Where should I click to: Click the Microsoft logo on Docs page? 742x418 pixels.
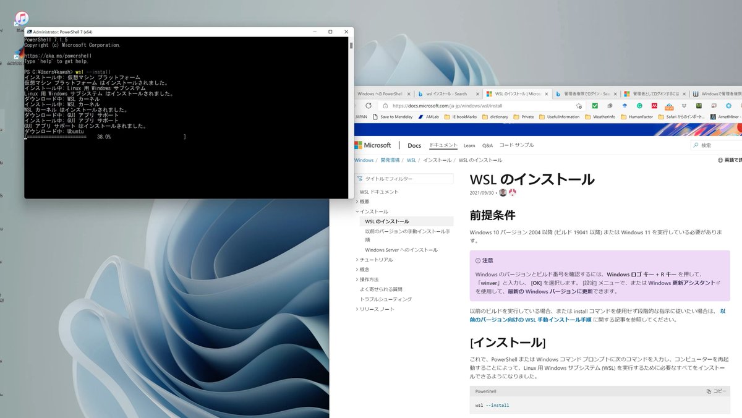pos(373,145)
